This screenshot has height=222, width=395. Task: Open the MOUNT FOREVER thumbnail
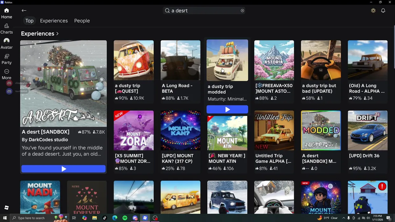(x=87, y=197)
